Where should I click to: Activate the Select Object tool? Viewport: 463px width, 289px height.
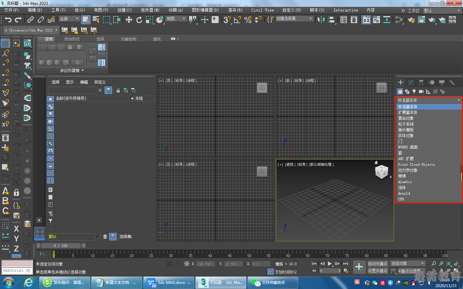[x=86, y=20]
